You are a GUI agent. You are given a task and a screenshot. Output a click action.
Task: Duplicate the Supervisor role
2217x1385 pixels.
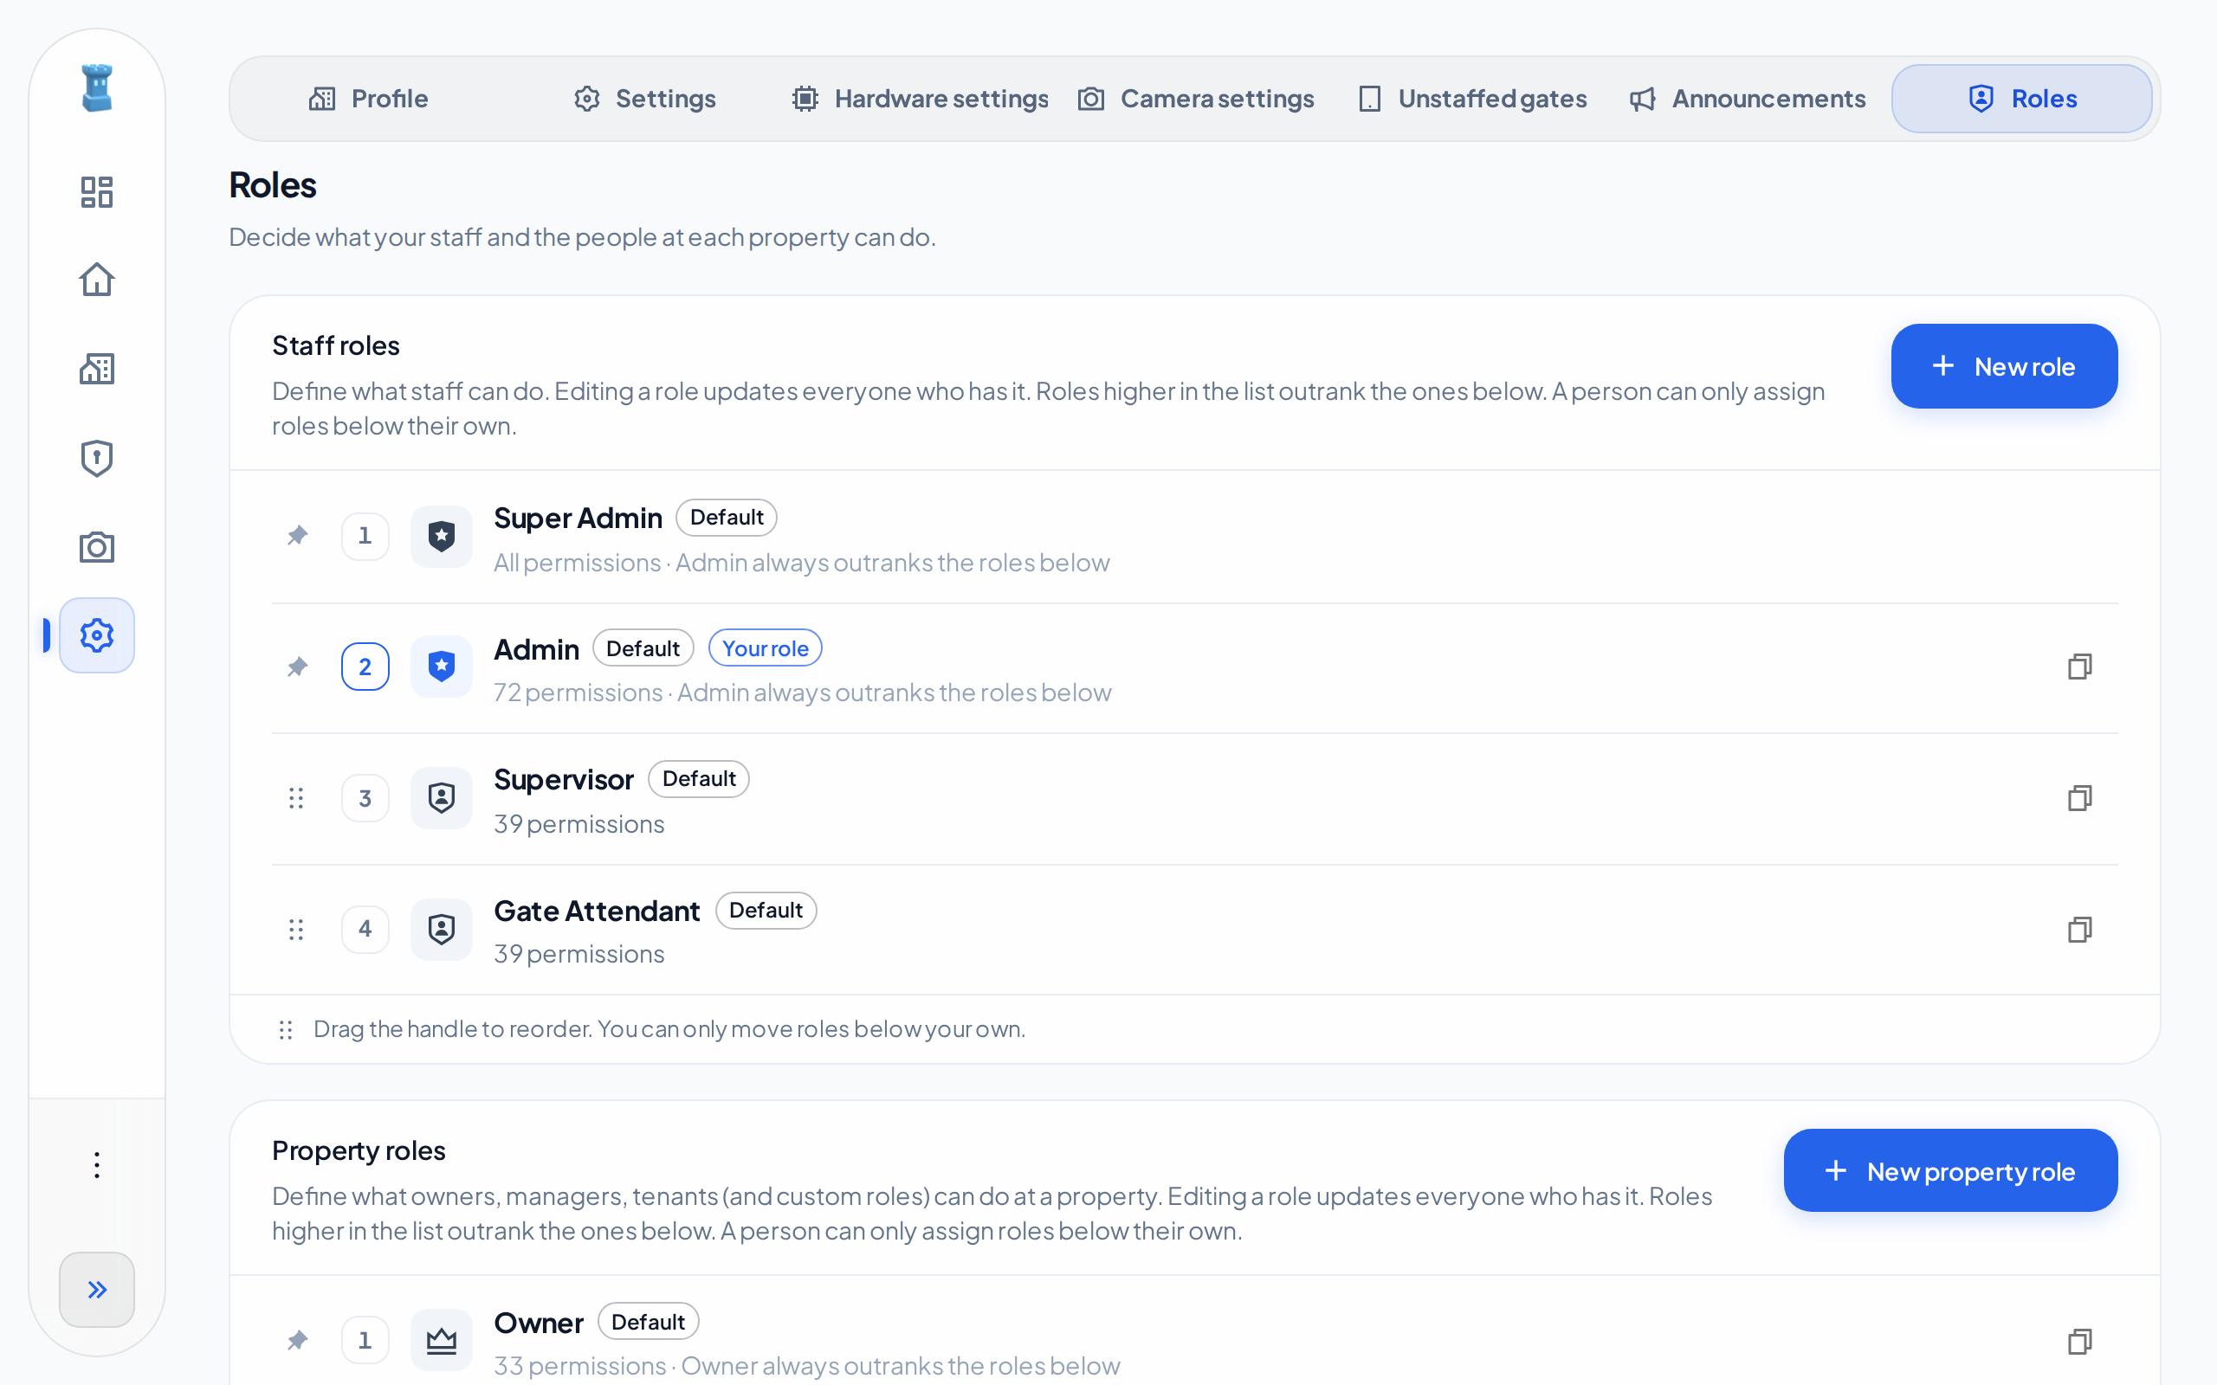coord(2078,798)
